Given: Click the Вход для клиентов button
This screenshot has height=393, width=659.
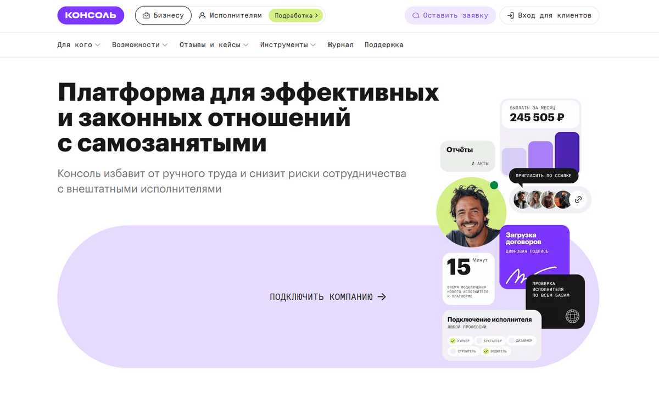Looking at the screenshot, I should [x=549, y=15].
